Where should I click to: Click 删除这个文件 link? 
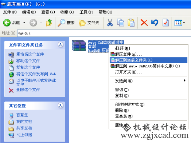[x=28, y=90]
